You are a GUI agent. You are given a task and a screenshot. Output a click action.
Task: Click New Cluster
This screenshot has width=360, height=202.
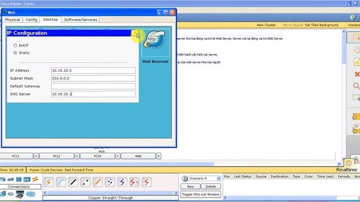point(266,25)
